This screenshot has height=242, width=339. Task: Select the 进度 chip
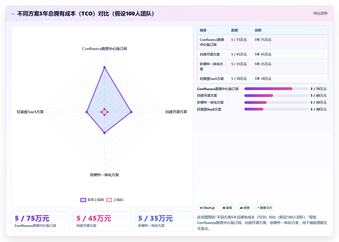245,208
